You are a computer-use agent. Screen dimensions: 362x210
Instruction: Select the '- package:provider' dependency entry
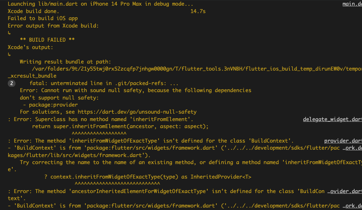pyautogui.click(x=50, y=105)
